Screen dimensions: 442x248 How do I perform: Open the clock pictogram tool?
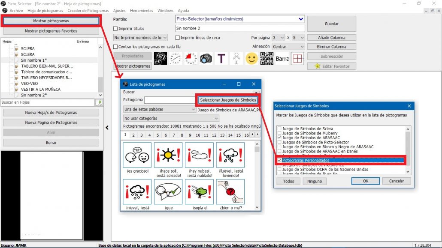tap(176, 58)
